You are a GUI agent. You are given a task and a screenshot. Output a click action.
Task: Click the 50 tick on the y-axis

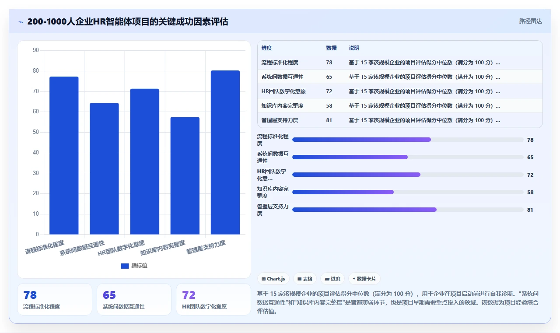(x=36, y=132)
